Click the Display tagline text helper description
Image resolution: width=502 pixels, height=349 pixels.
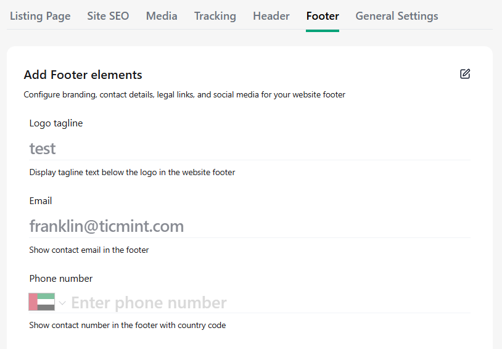tap(132, 172)
